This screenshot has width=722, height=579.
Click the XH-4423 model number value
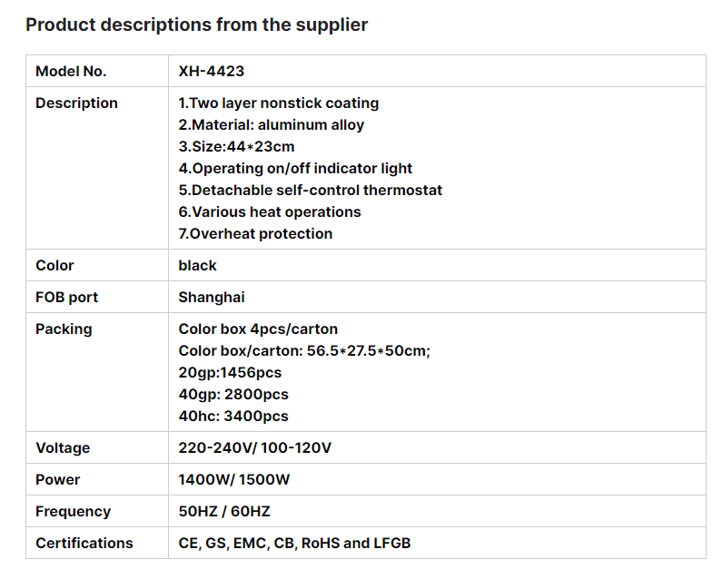212,72
